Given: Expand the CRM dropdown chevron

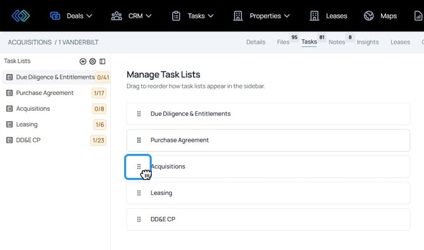Looking at the screenshot, I should click(149, 16).
